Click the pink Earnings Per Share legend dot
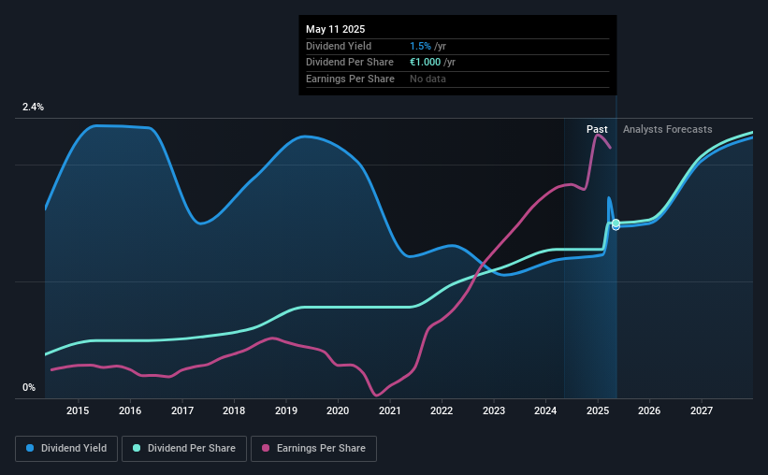This screenshot has height=475, width=768. (266, 448)
